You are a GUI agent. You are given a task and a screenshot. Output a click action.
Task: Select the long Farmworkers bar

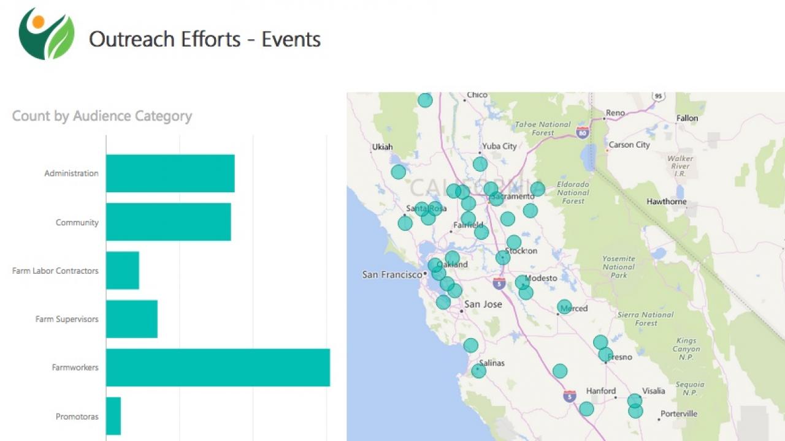pos(218,367)
